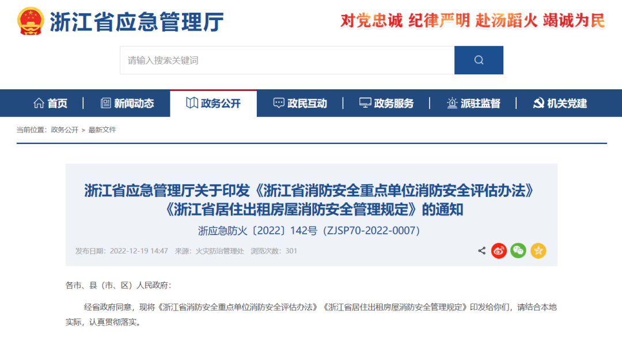Click 政务公开 in the breadcrumb

point(65,130)
